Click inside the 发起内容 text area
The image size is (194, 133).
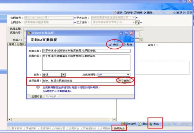click(86, 63)
